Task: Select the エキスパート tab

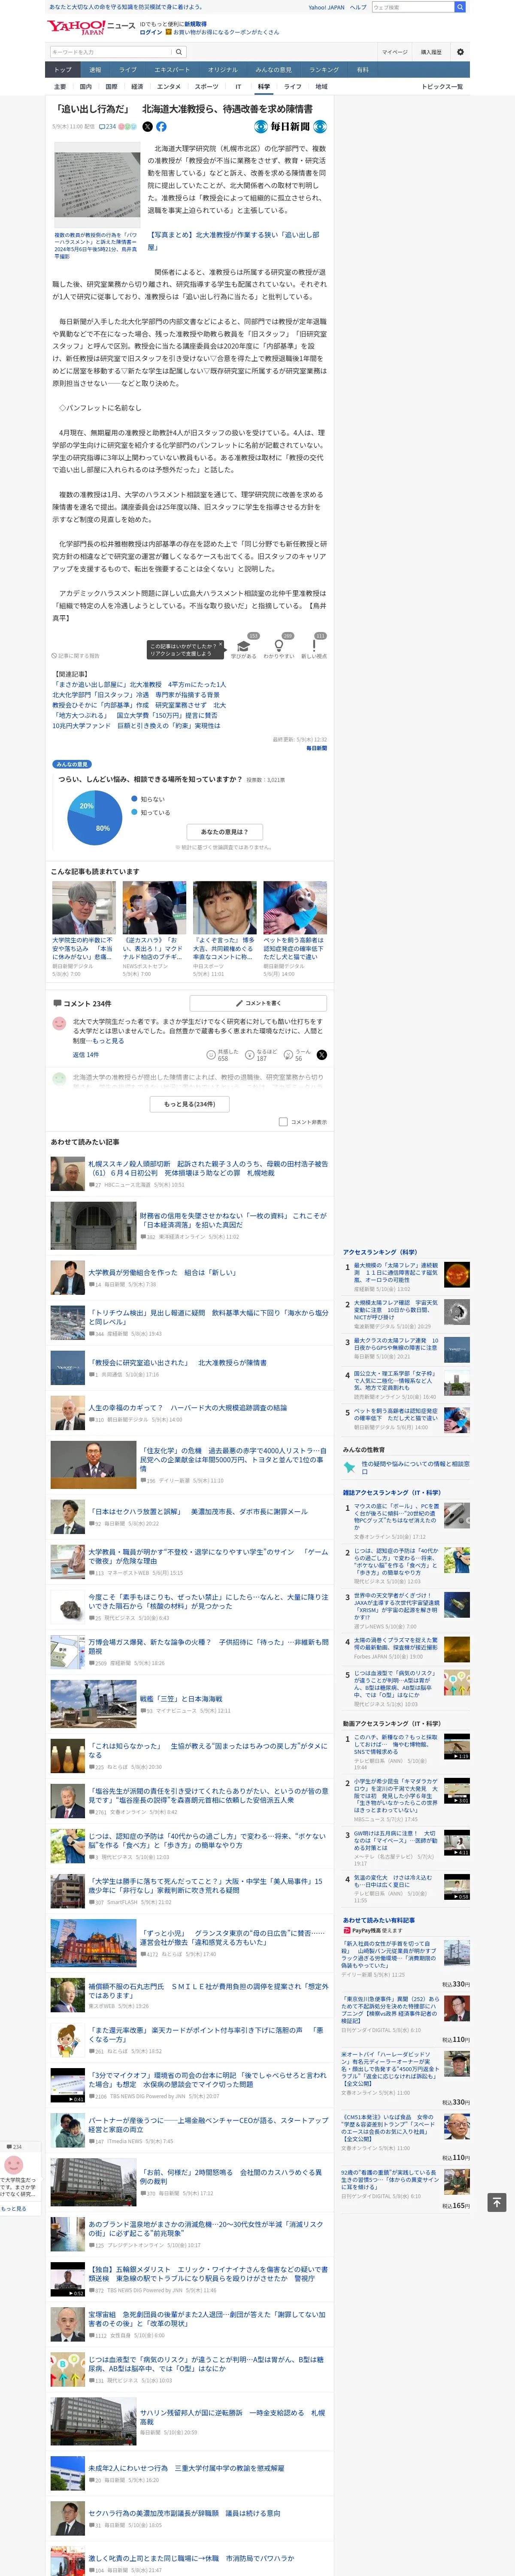Action: [172, 70]
